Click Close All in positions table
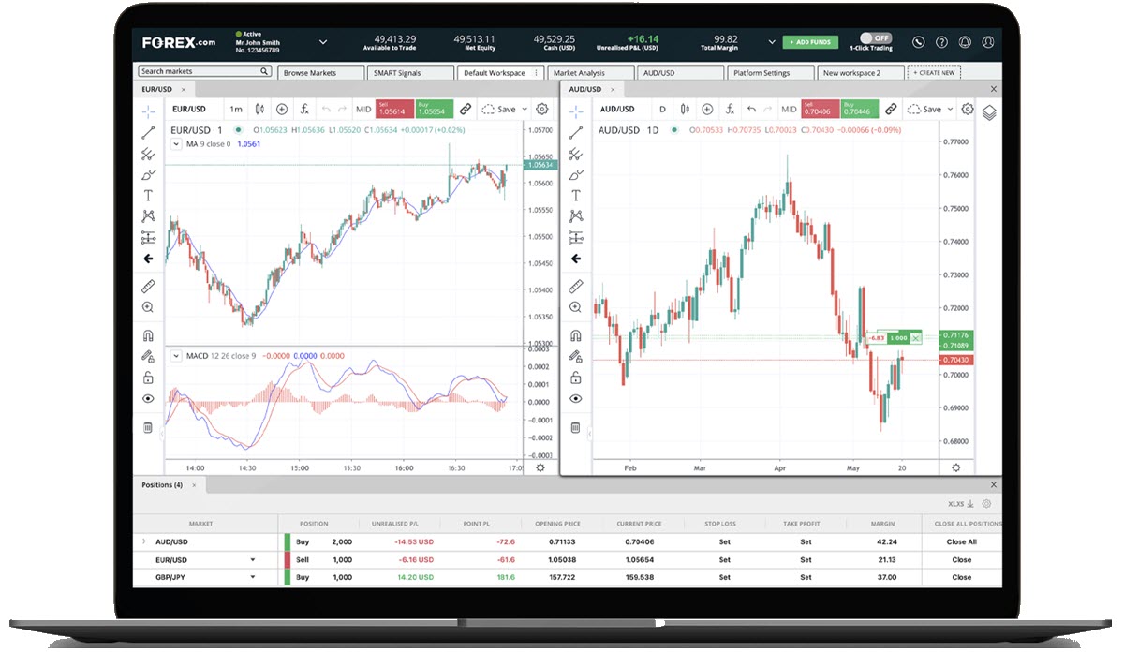This screenshot has height=652, width=1124. point(962,541)
